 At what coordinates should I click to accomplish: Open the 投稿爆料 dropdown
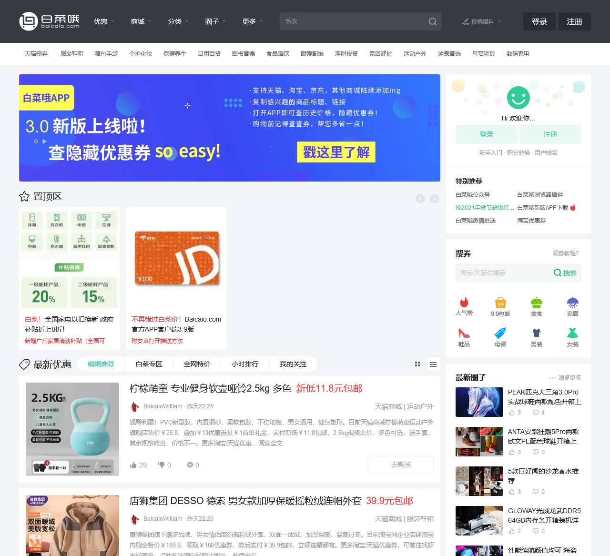(481, 21)
